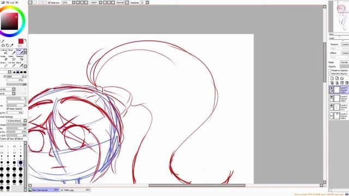Adjust the layer Opacity slider
349x196 pixels.
[344, 66]
